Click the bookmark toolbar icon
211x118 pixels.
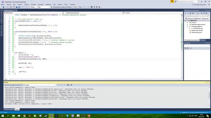(x=92, y=7)
